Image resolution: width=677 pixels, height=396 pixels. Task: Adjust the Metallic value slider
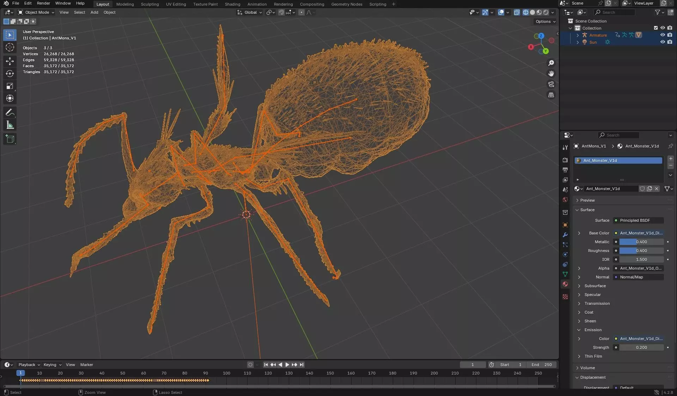(x=641, y=242)
